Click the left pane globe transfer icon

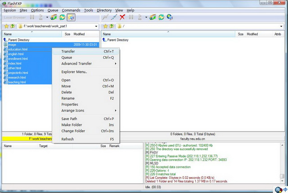pos(54,17)
